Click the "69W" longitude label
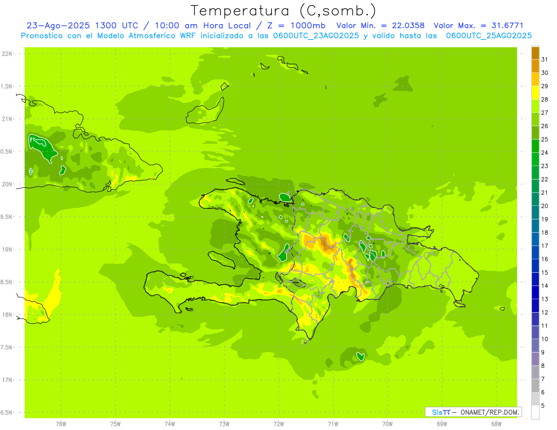The height and width of the screenshot is (430, 557). [x=442, y=424]
